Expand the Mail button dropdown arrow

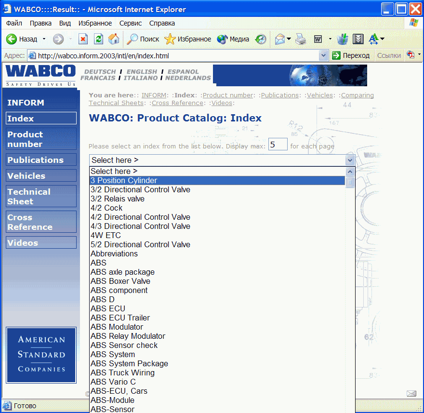point(289,39)
